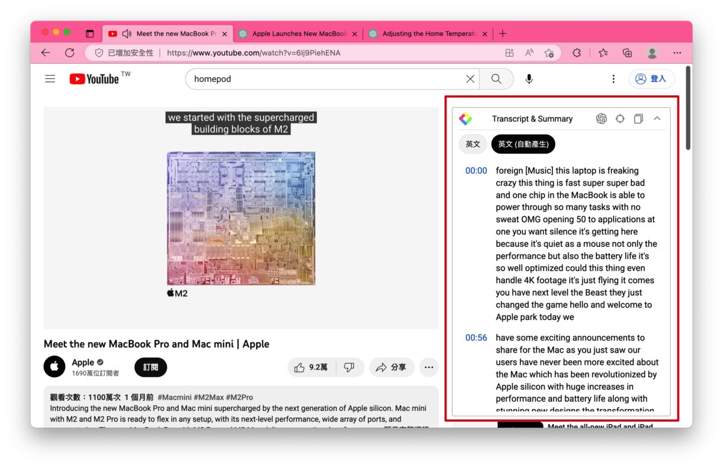Copy the transcript with the copy icon
The image size is (723, 468).
tap(638, 119)
